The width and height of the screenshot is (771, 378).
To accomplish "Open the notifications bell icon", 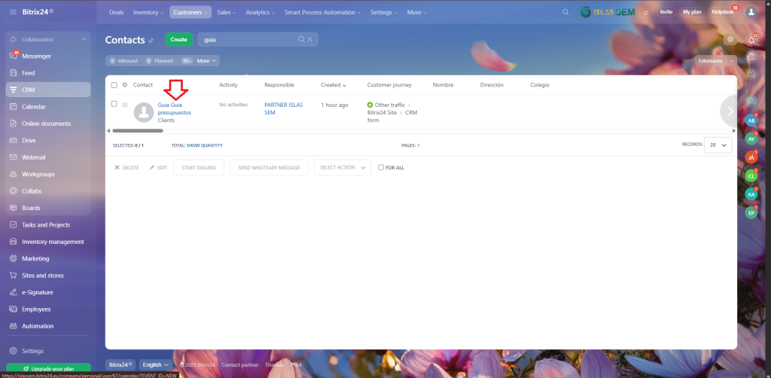I will point(751,40).
